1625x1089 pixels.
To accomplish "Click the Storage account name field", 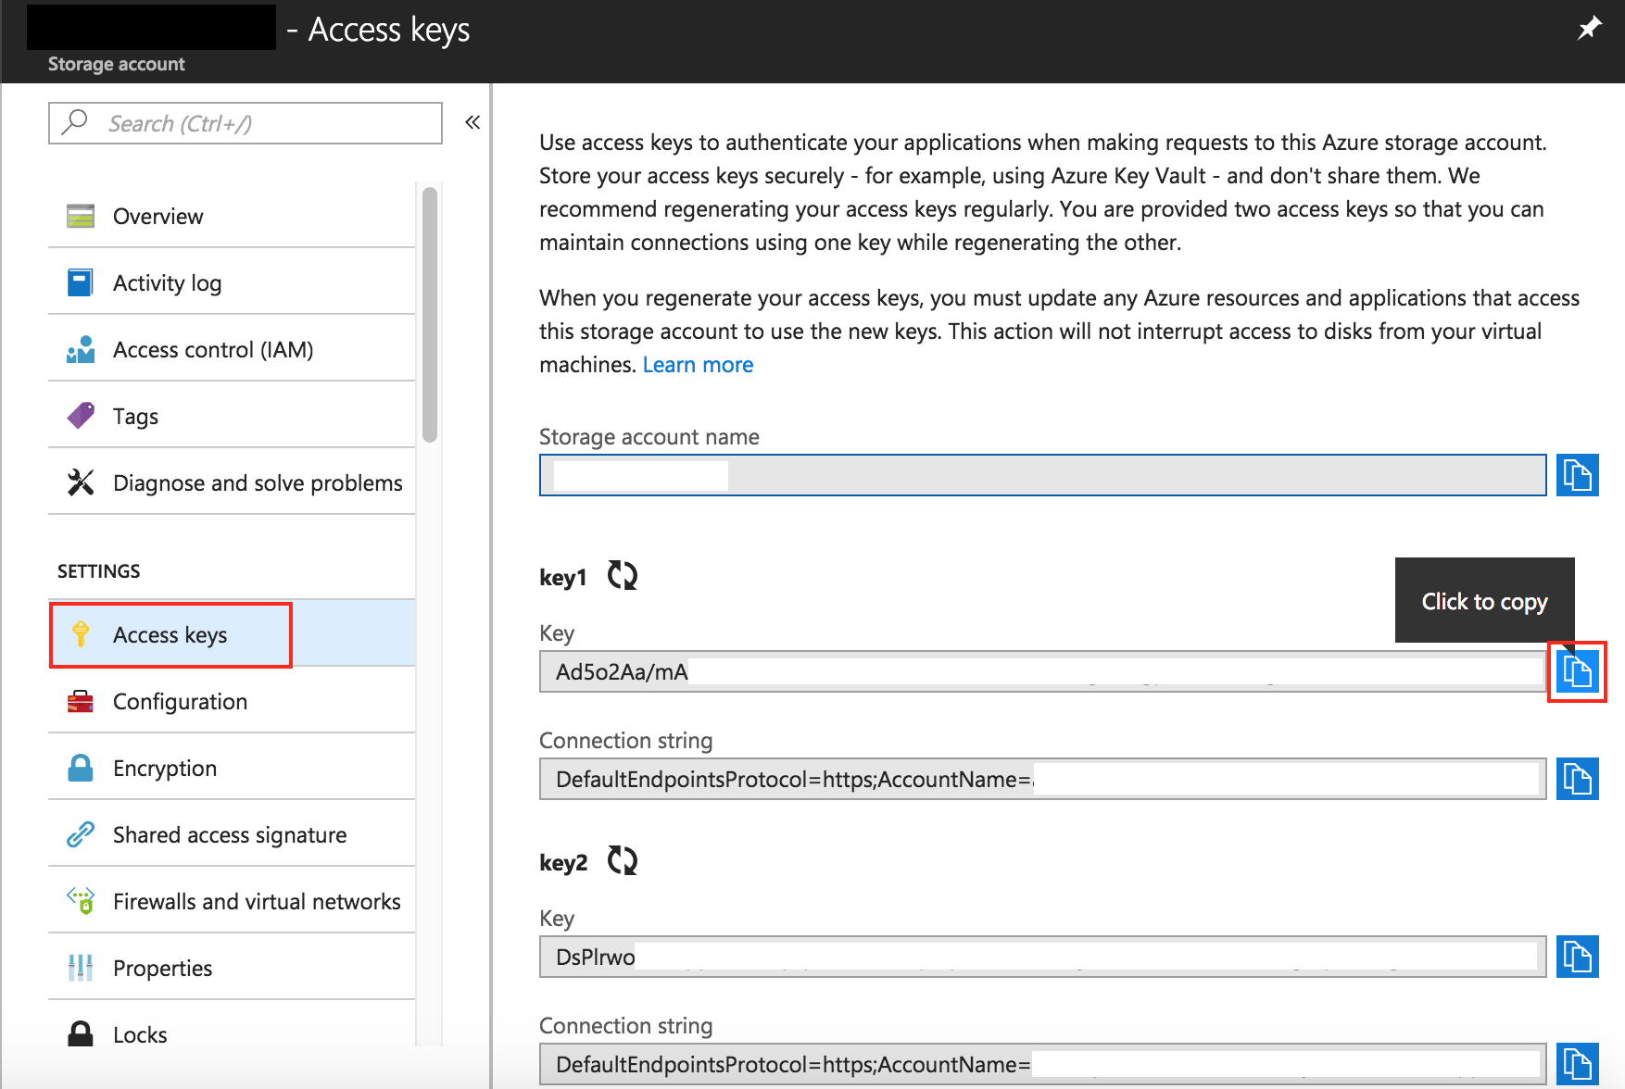I will point(1042,475).
